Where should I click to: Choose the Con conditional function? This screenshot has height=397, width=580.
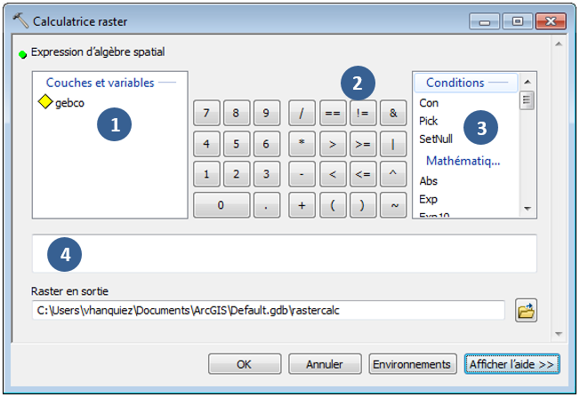coord(429,103)
